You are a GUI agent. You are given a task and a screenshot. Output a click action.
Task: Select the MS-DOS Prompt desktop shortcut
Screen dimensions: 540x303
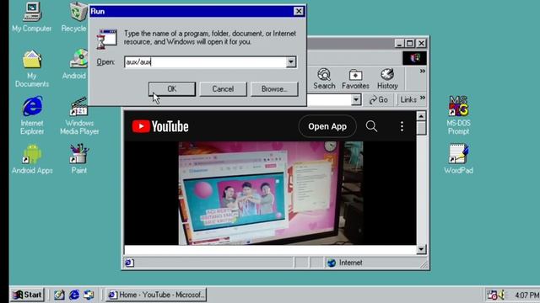[x=458, y=115]
